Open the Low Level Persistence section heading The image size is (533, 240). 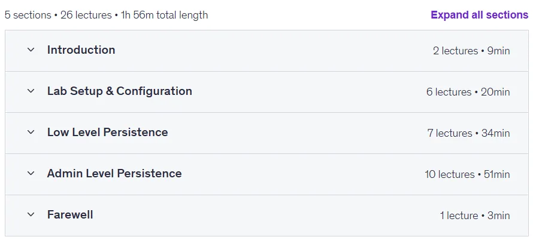point(107,132)
